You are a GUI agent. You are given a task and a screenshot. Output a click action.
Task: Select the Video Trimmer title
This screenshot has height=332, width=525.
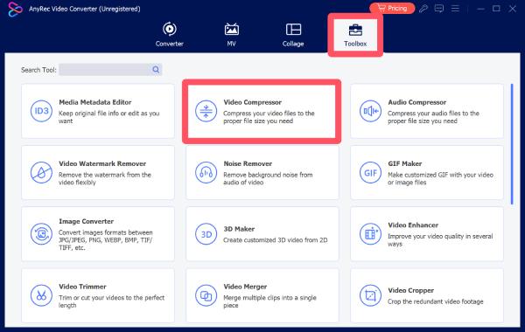pos(82,287)
